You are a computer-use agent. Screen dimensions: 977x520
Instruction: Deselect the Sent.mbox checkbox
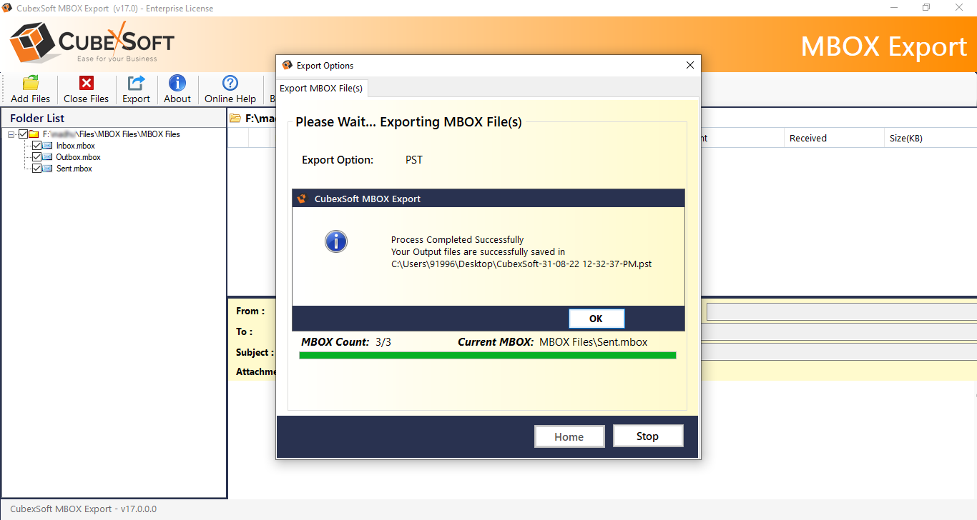coord(36,168)
